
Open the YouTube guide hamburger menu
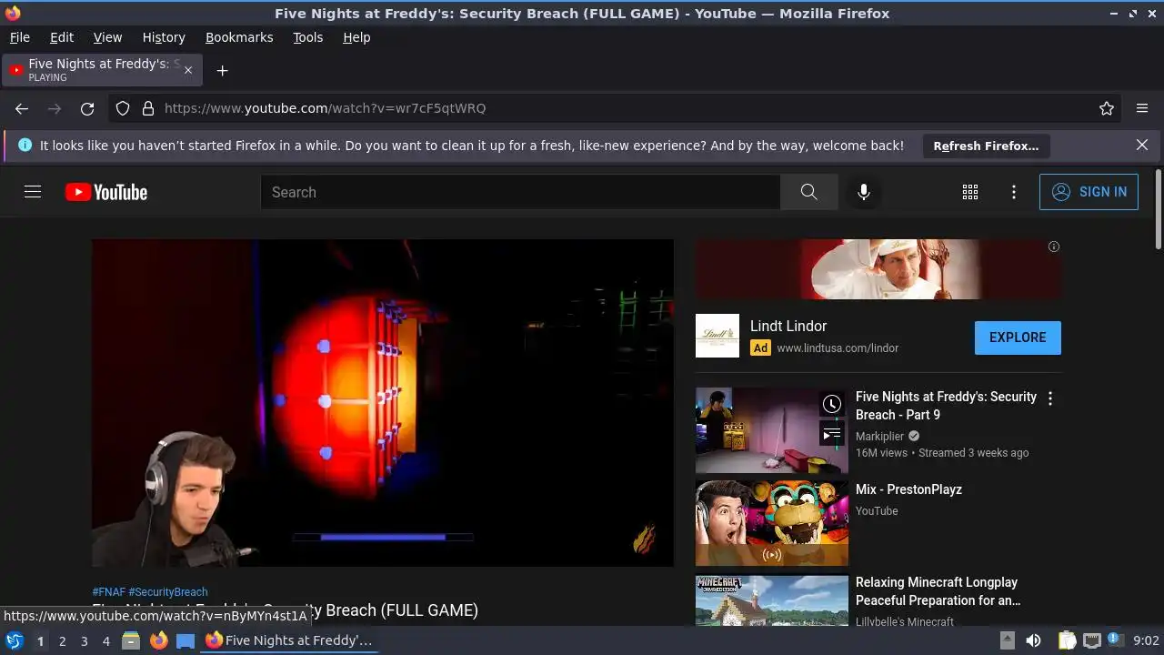pos(33,192)
